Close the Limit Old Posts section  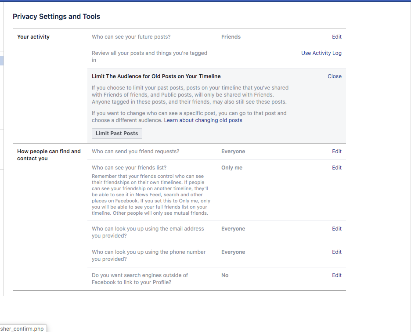click(335, 76)
